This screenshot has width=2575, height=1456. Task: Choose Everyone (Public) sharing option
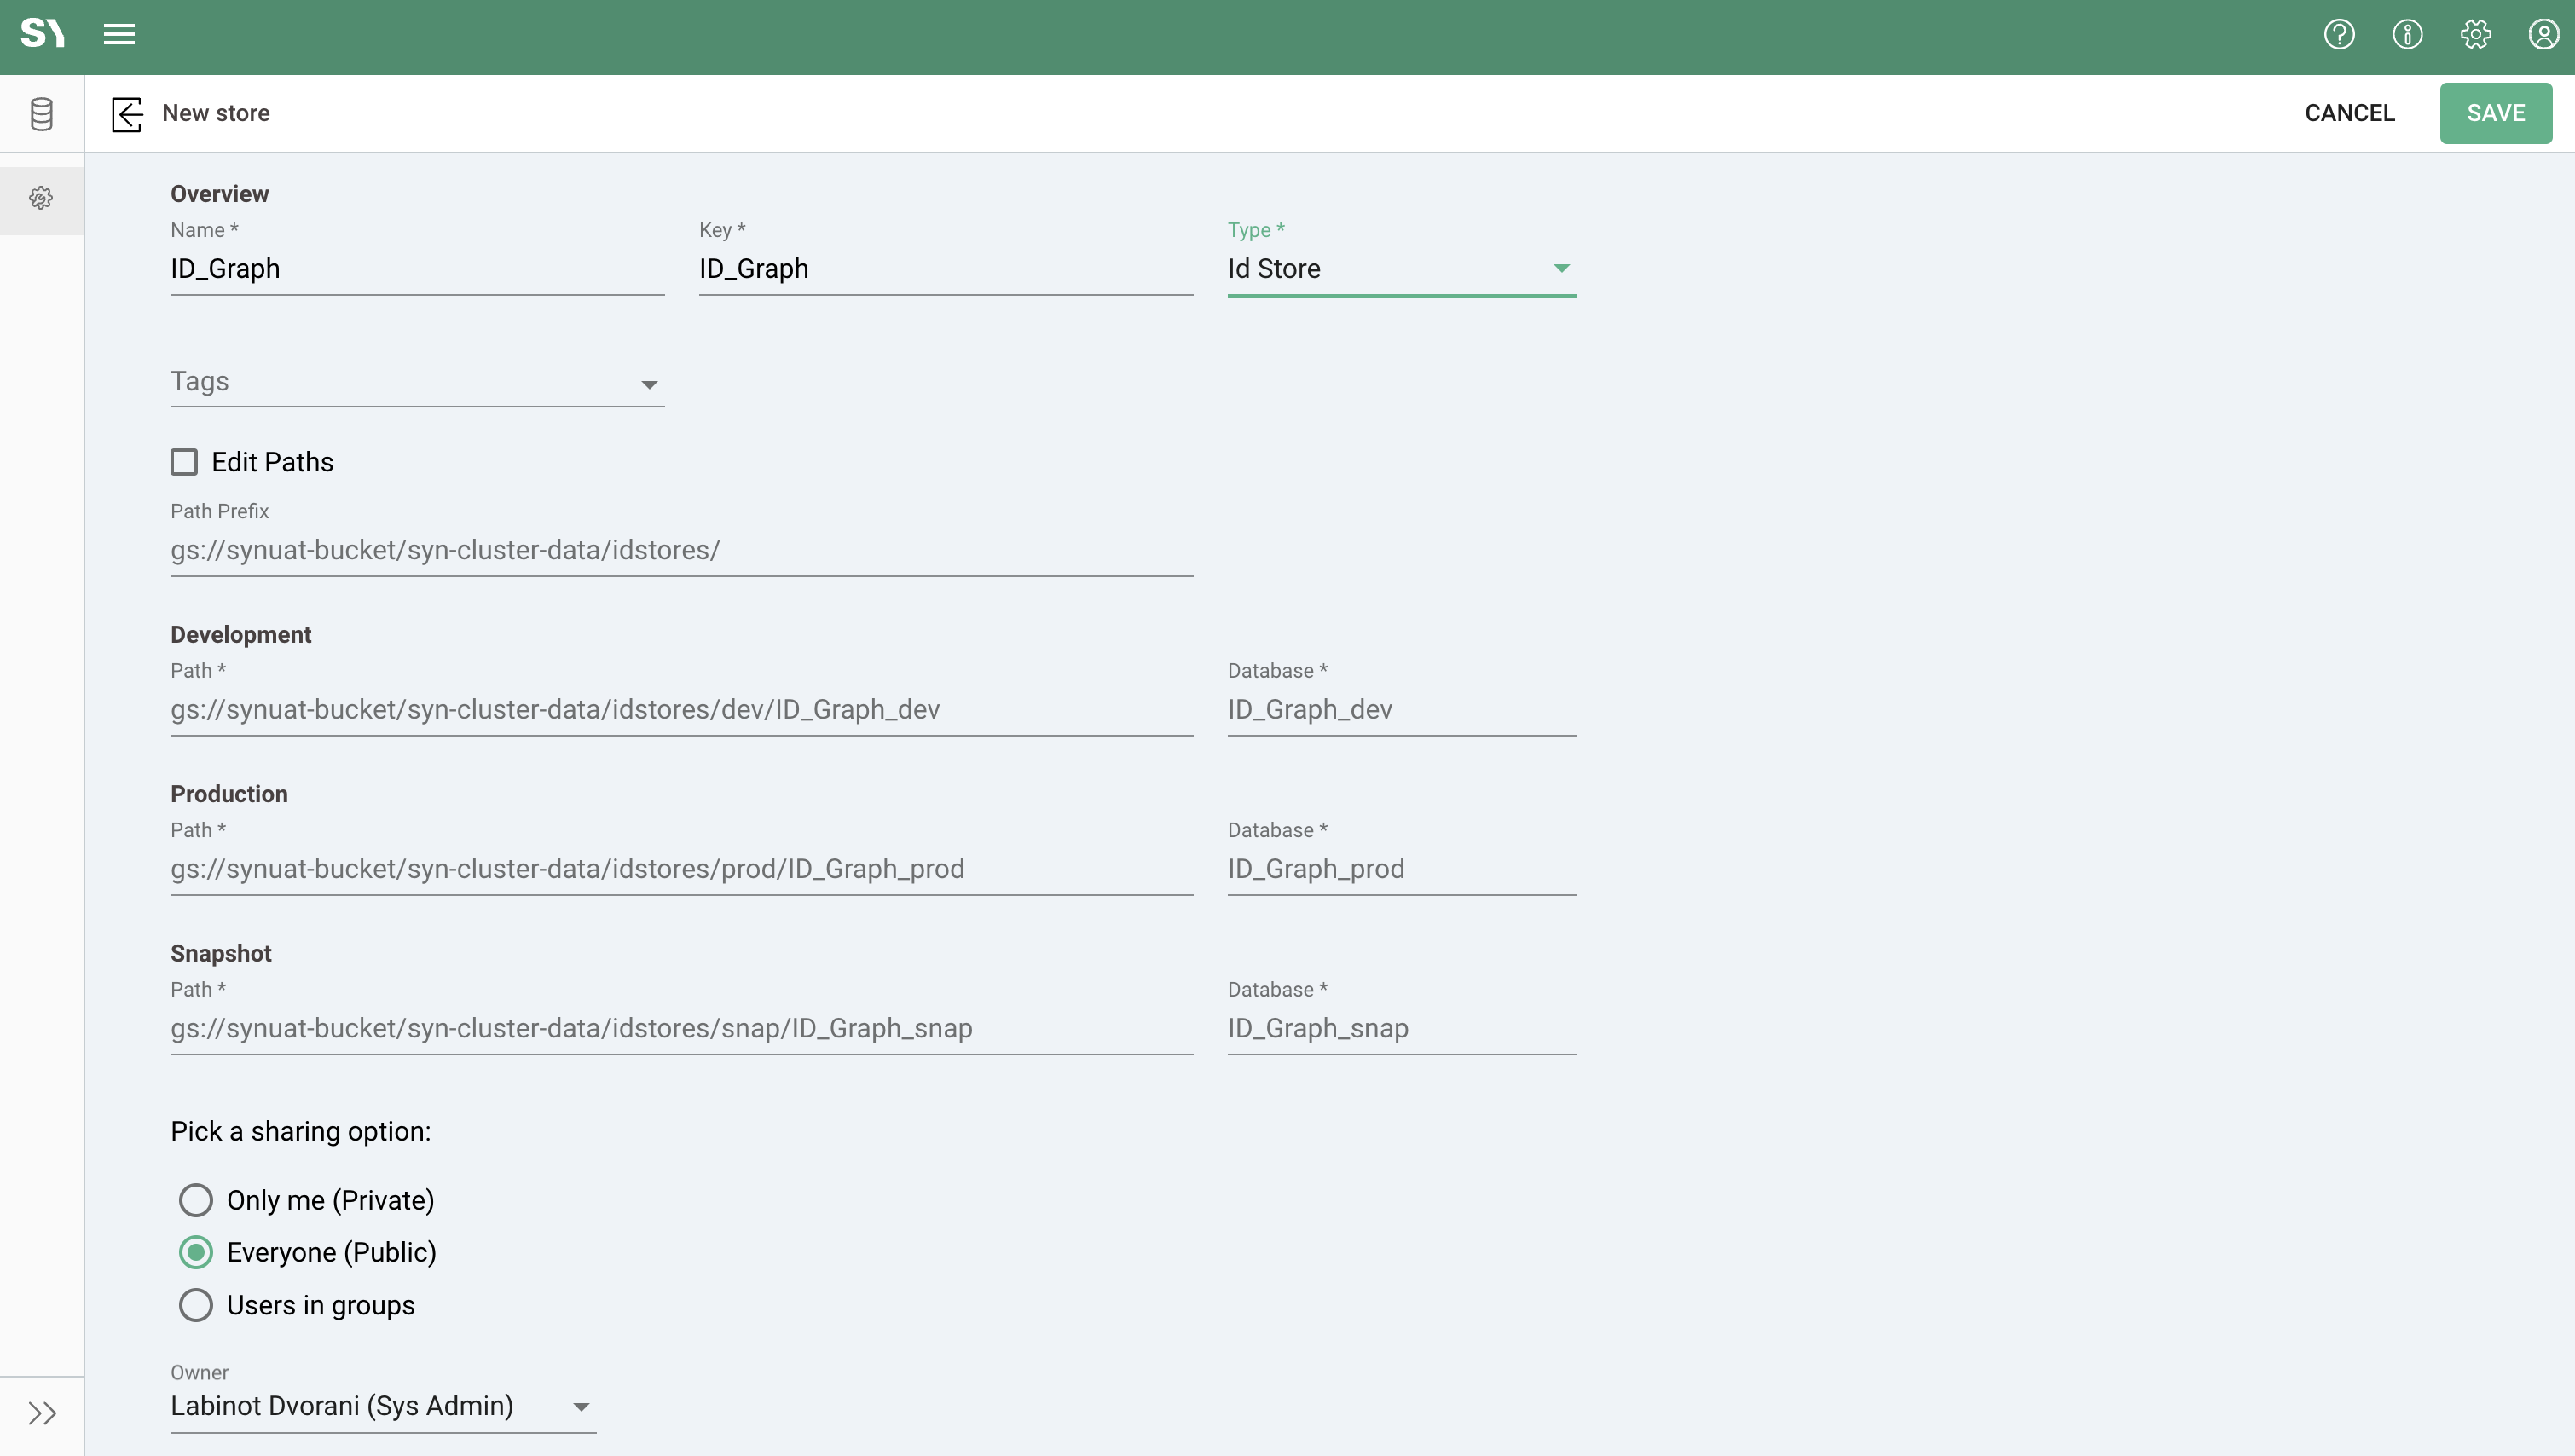pos(196,1252)
